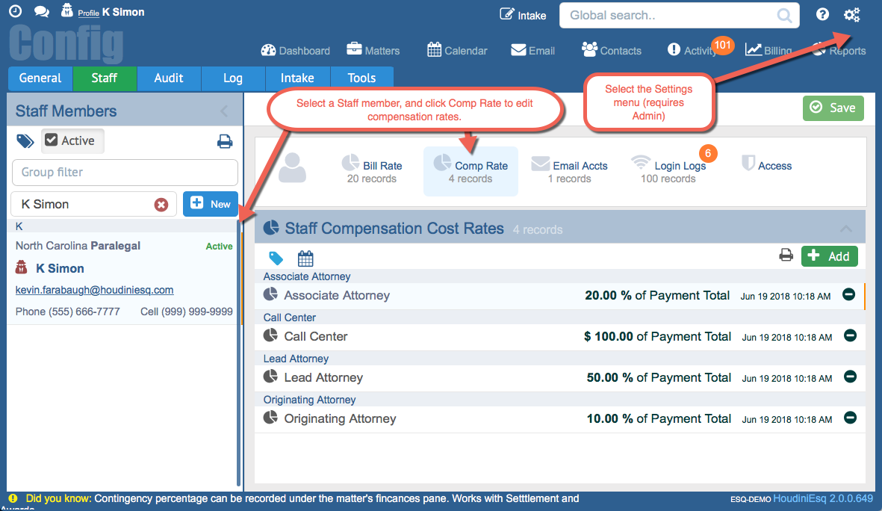The height and width of the screenshot is (511, 882).
Task: Remove the Lead Attorney rate
Action: tap(850, 377)
